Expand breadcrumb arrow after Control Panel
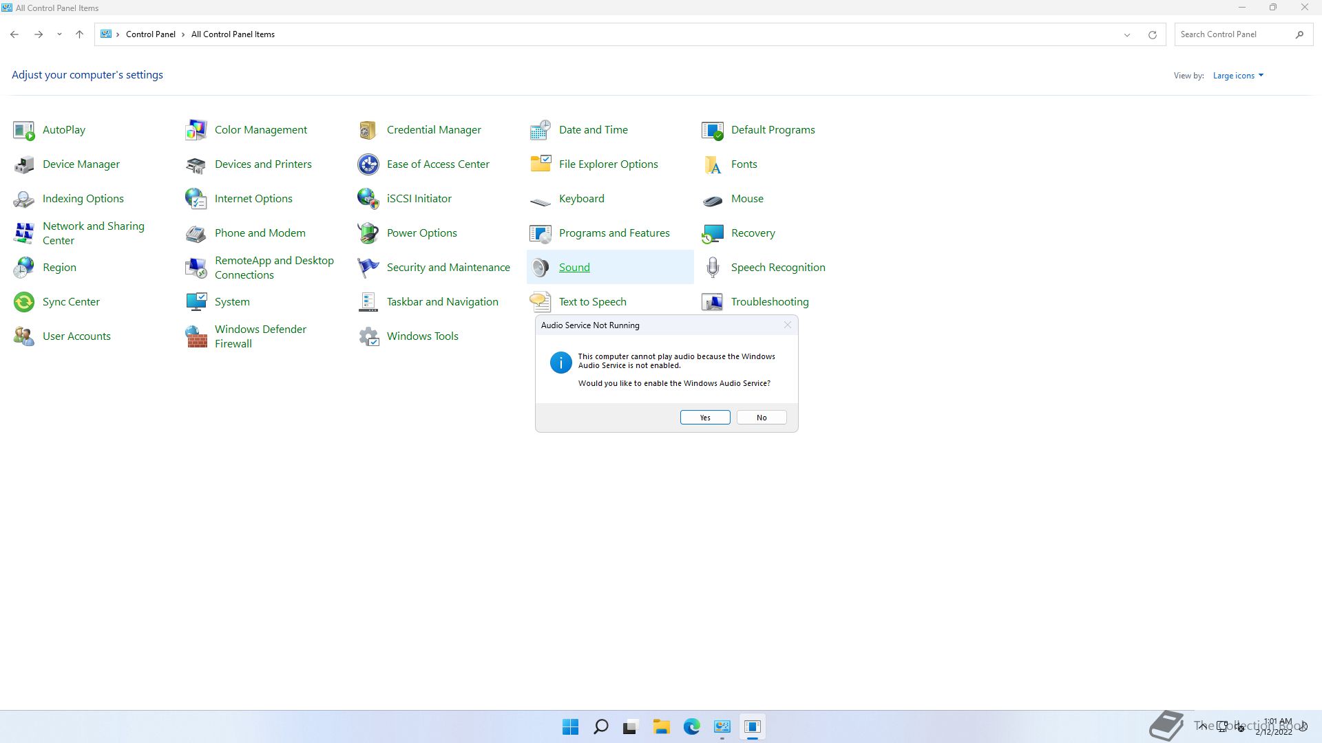 point(183,34)
